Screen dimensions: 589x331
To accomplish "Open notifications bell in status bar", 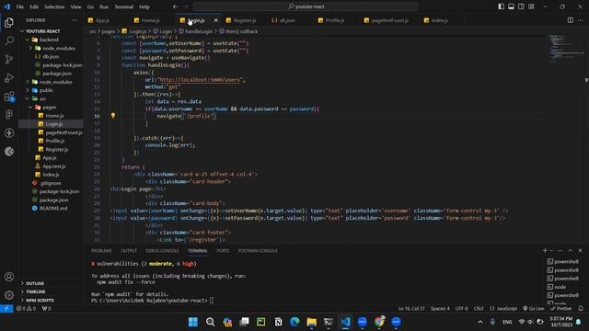I will click(581, 309).
